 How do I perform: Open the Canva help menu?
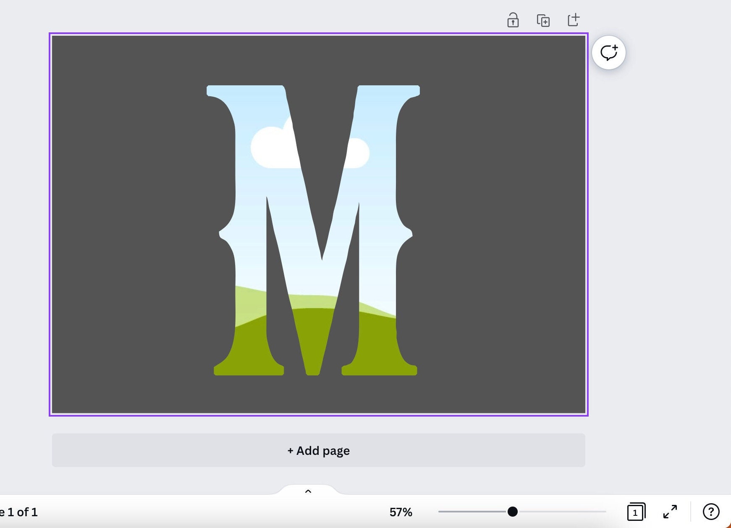(711, 512)
